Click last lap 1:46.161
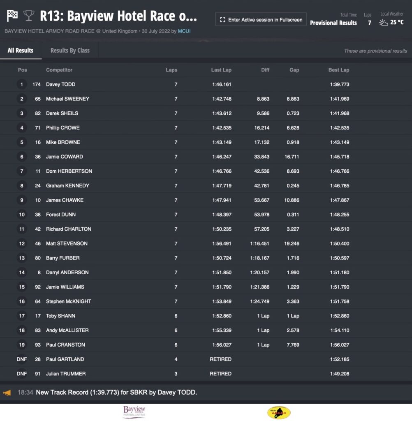The height and width of the screenshot is (421, 412). click(222, 84)
